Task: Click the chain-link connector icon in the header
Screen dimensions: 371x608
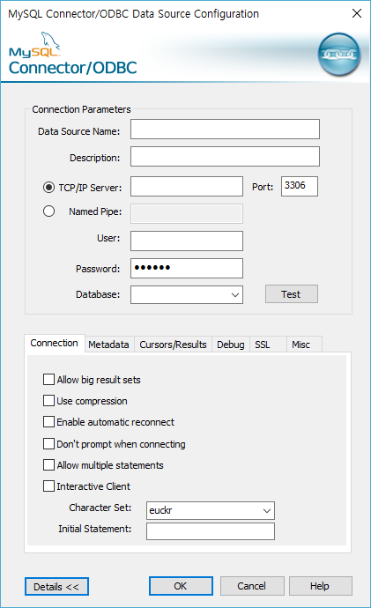Action: (338, 55)
